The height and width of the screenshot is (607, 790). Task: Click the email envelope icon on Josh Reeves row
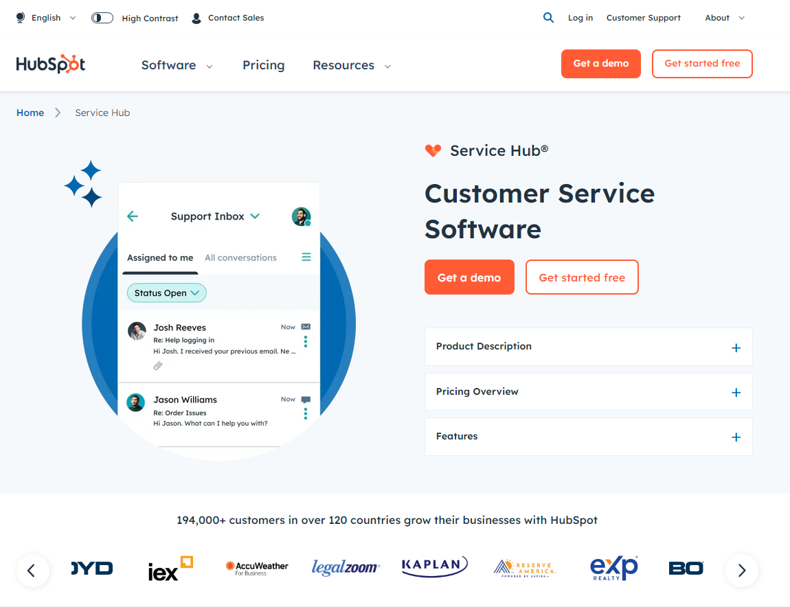[306, 326]
